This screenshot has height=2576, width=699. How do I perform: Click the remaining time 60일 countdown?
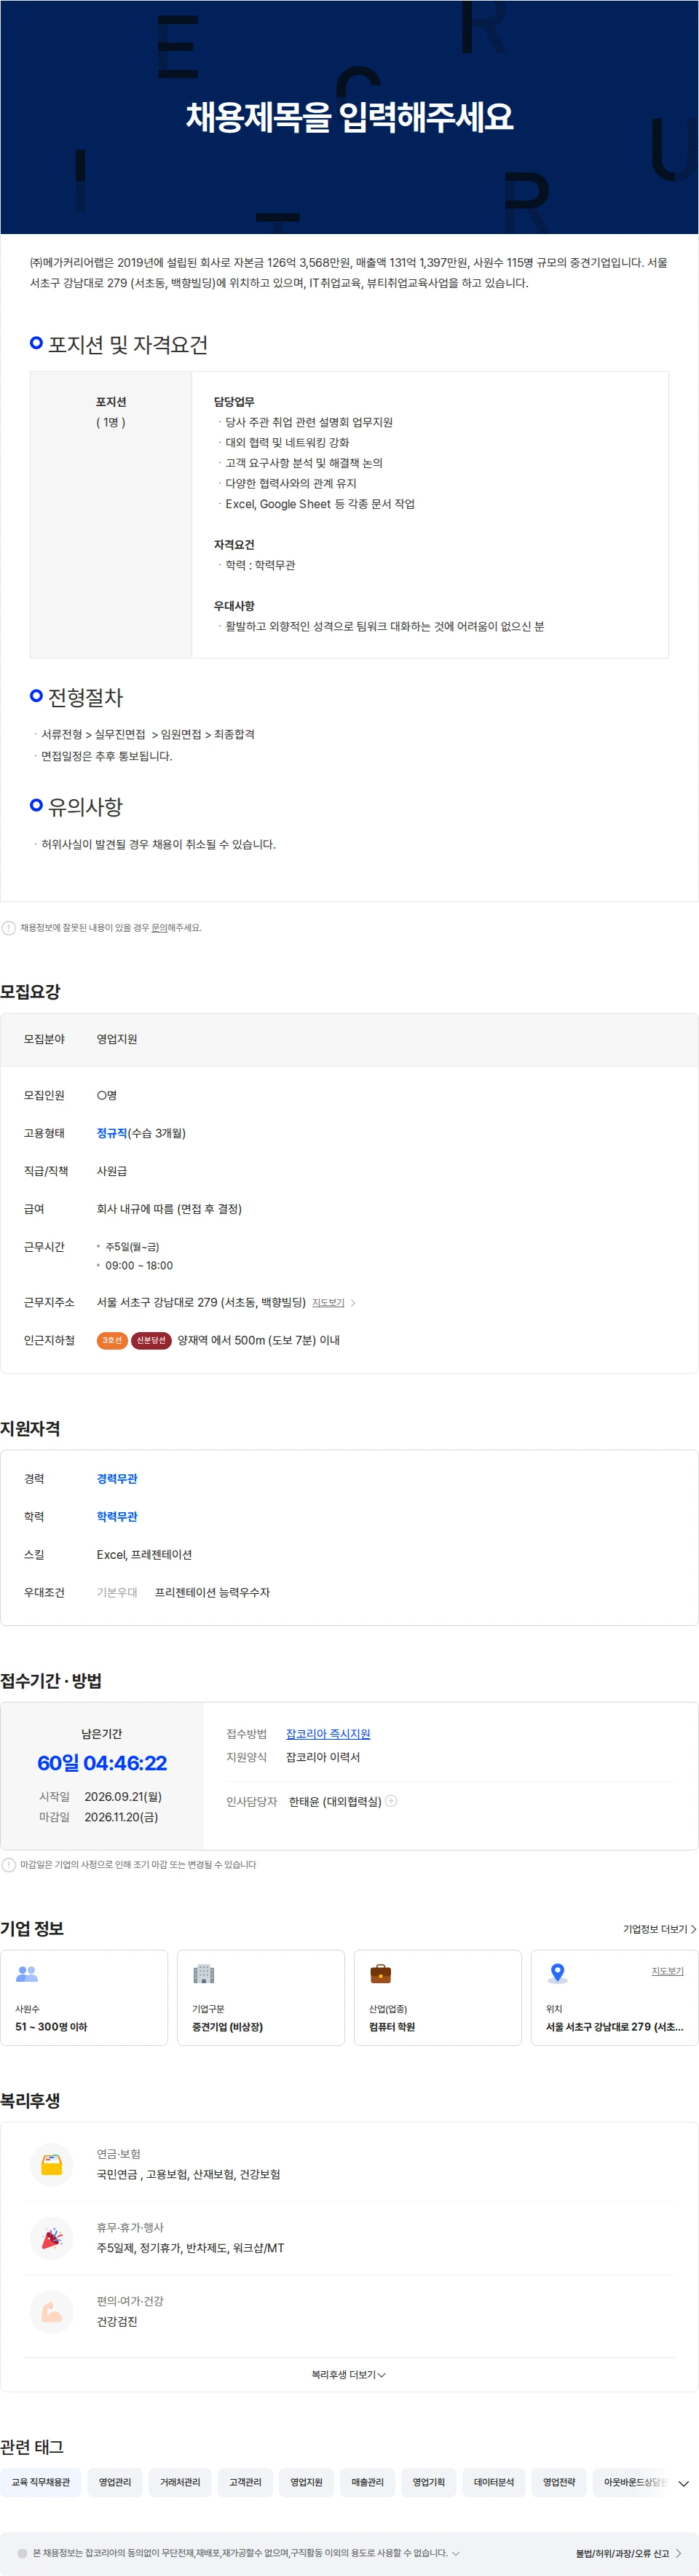(x=102, y=1762)
